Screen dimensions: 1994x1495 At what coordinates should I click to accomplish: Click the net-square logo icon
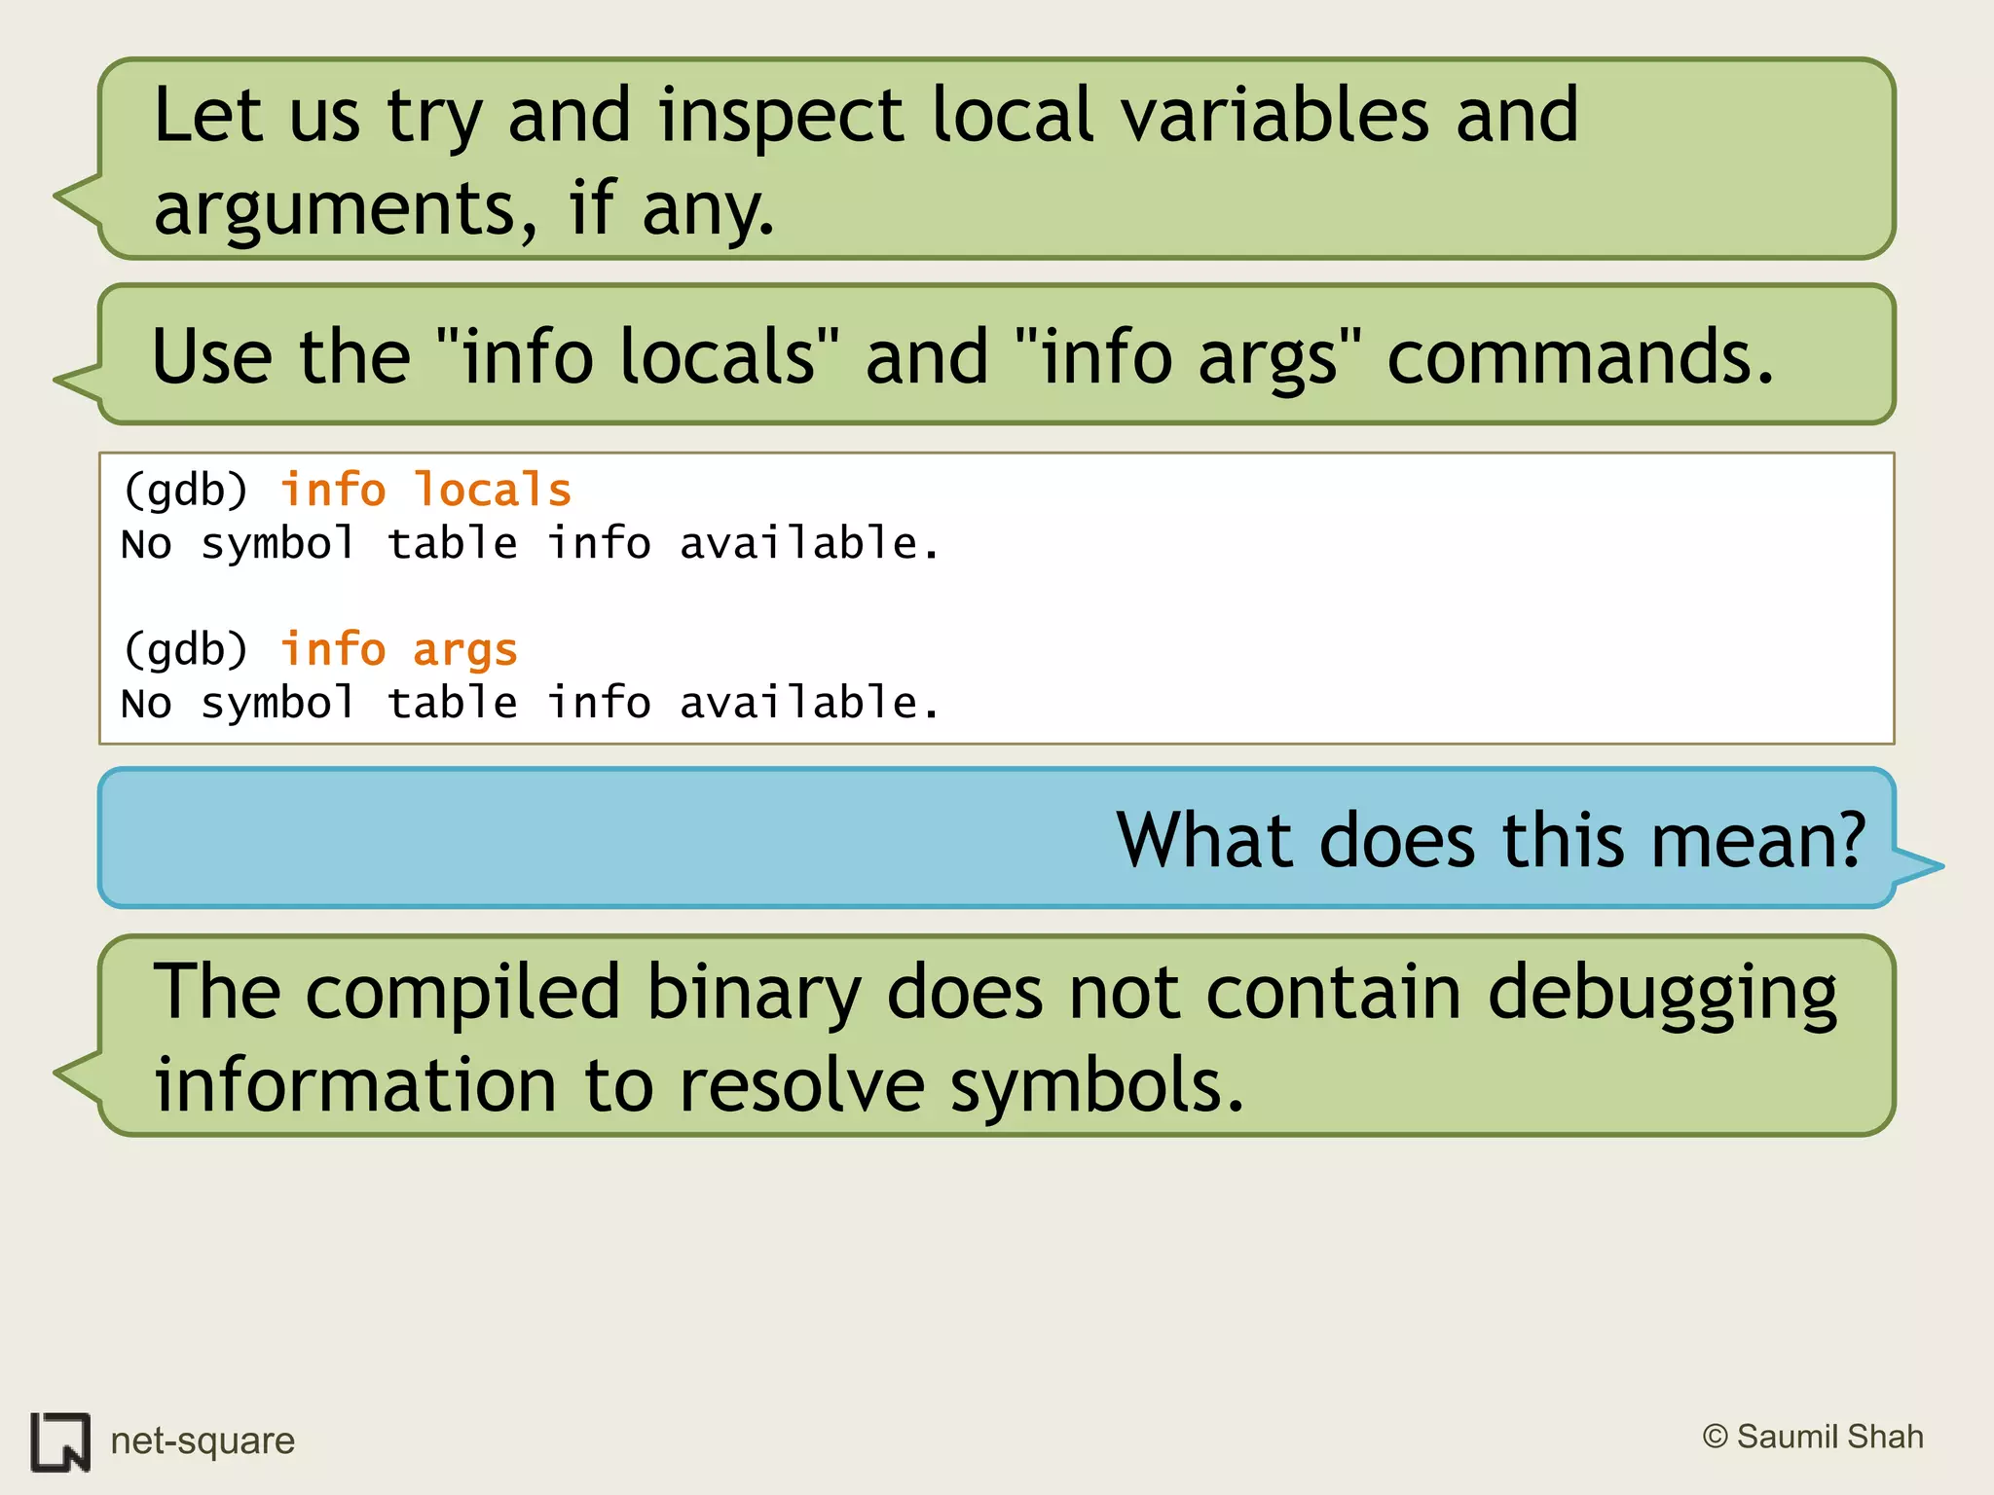[60, 1441]
